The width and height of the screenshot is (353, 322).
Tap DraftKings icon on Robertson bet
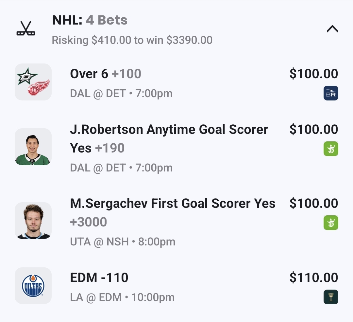[331, 149]
